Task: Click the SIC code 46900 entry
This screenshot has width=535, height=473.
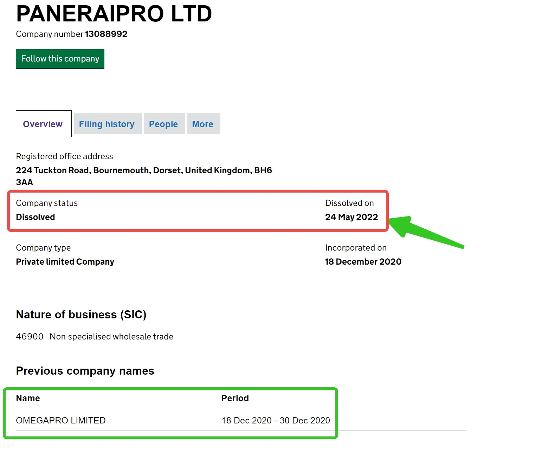Action: [x=95, y=337]
